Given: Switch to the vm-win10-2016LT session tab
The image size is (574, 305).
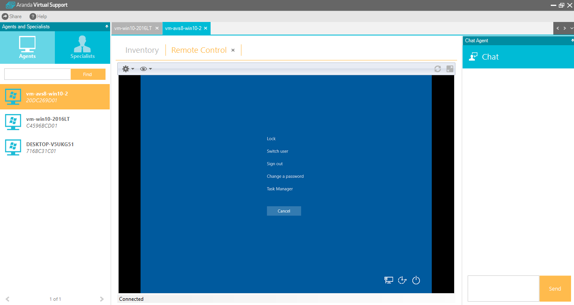Looking at the screenshot, I should click(133, 28).
